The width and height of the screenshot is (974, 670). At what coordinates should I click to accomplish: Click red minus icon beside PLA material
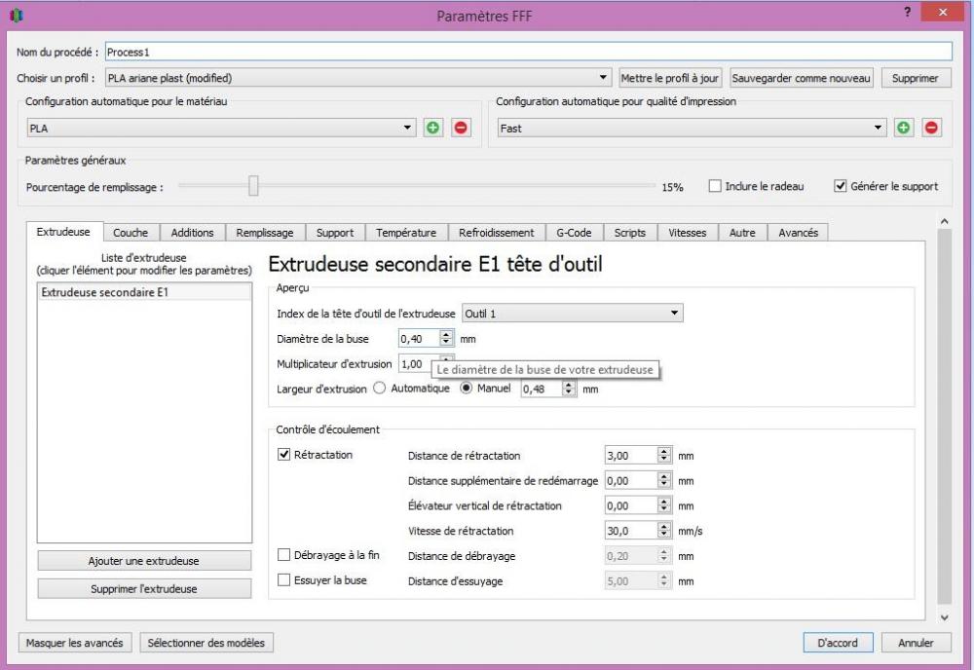point(461,128)
